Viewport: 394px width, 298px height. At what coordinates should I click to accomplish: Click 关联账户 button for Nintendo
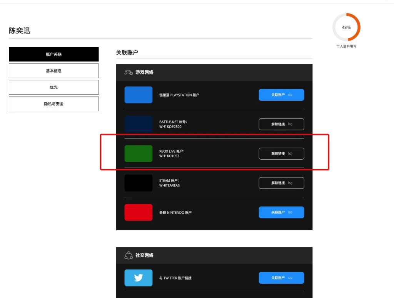point(281,212)
